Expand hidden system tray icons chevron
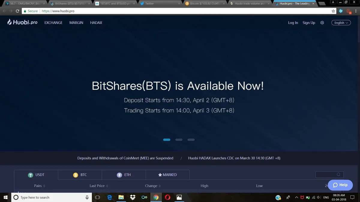 [297, 198]
